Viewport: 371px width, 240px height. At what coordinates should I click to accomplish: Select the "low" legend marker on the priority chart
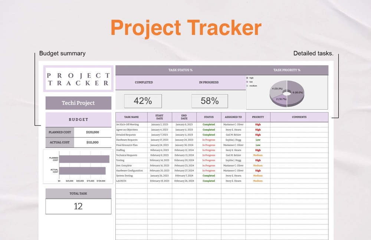[x=247, y=82]
